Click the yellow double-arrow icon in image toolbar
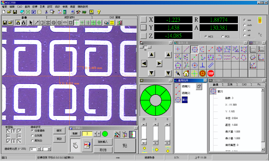 (112, 23)
